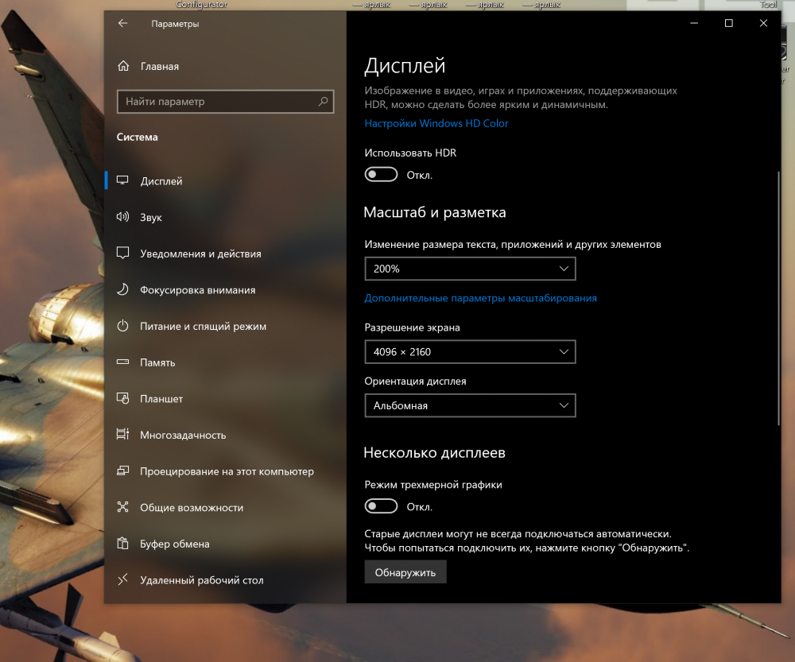The height and width of the screenshot is (662, 795).
Task: Click Дополнительные параметры масштабирования link
Action: (480, 298)
